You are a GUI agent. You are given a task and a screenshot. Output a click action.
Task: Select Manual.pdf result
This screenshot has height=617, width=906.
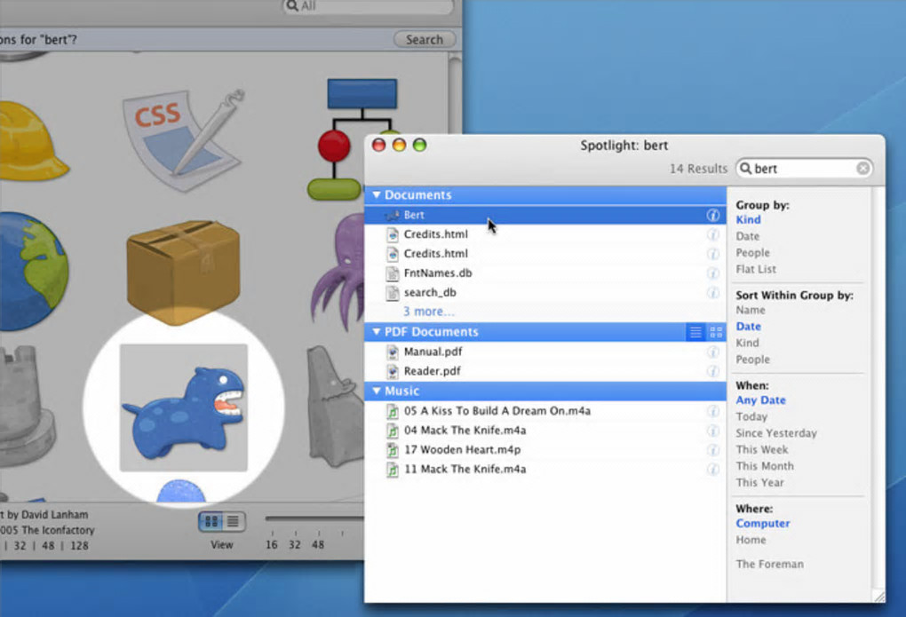(x=544, y=352)
